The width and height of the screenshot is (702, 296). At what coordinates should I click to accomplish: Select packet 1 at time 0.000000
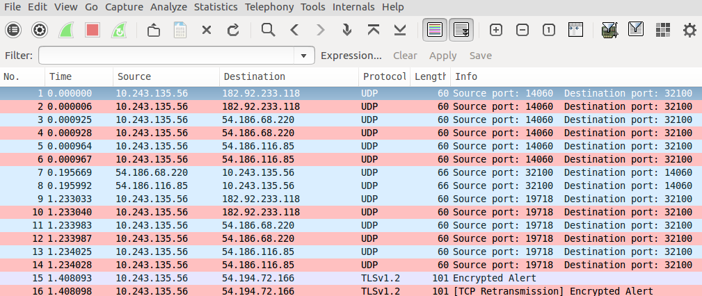pos(351,93)
